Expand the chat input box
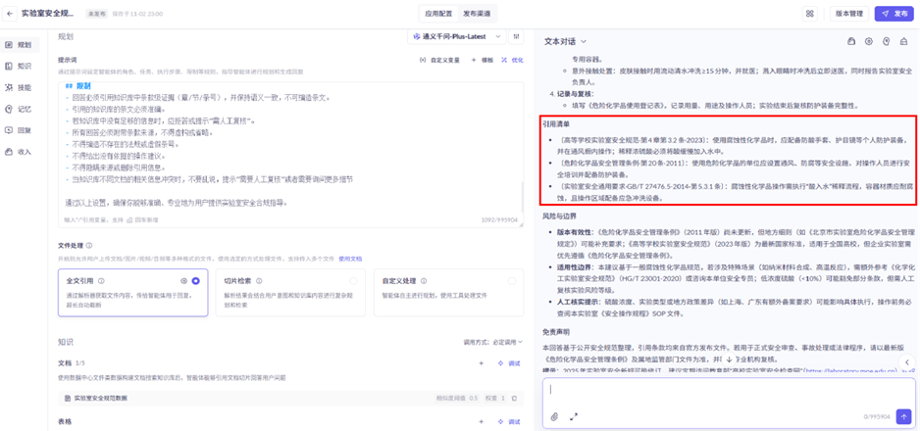 (x=574, y=417)
